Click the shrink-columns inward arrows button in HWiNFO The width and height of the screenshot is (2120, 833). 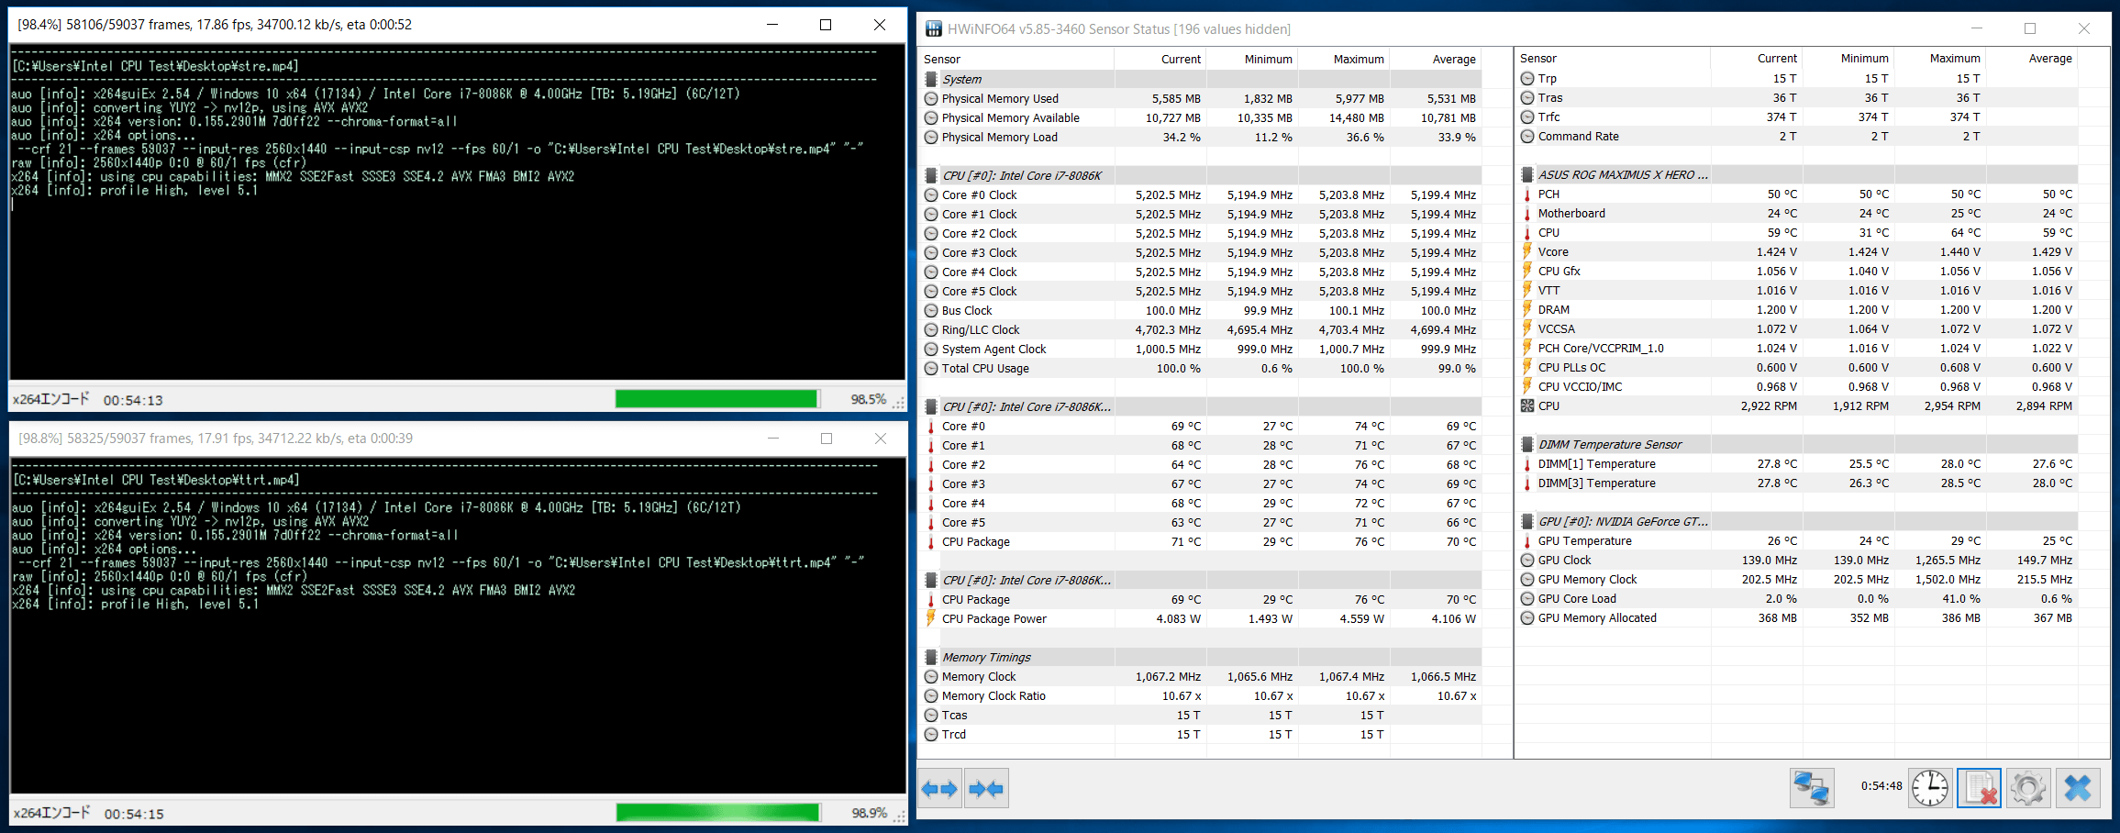[x=986, y=788]
